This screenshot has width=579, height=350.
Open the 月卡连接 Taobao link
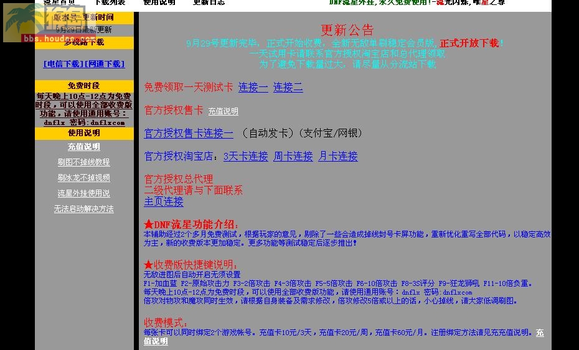tap(338, 157)
